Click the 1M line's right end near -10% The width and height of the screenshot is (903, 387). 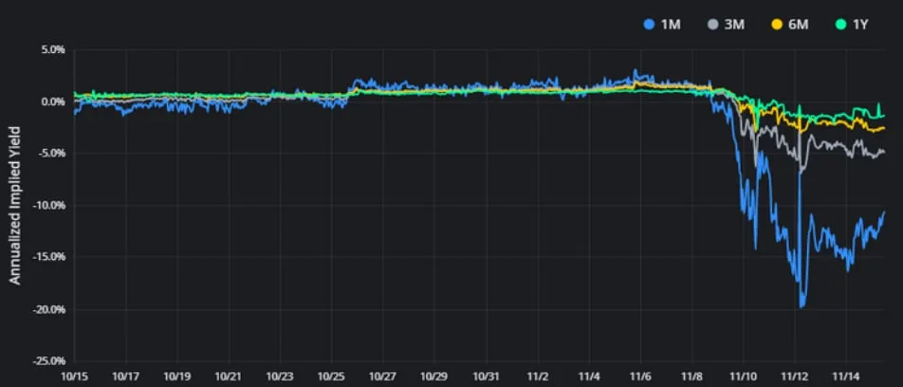(x=884, y=212)
